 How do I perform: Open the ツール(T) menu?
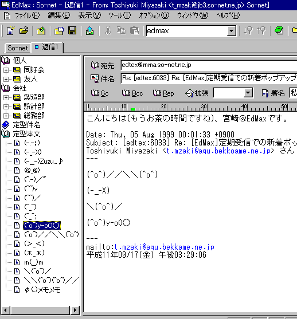[120, 15]
